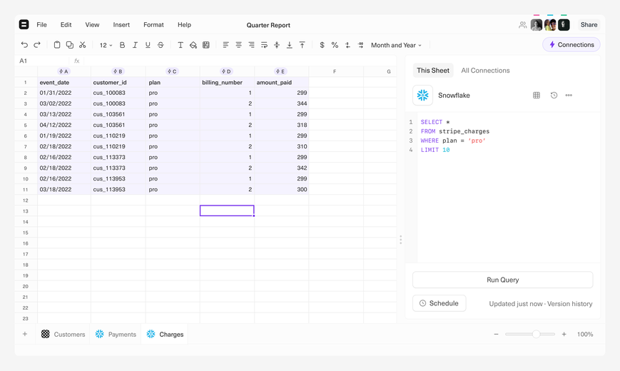Image resolution: width=620 pixels, height=371 pixels.
Task: Click the redo arrow icon
Action: click(x=37, y=45)
